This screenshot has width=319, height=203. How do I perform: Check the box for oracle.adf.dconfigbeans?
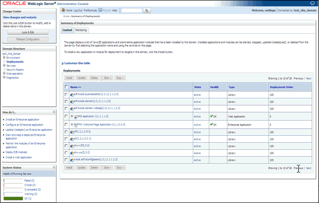click(x=66, y=160)
